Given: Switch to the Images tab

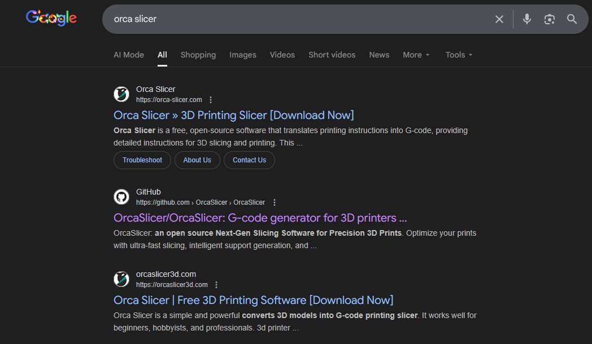Looking at the screenshot, I should (242, 55).
